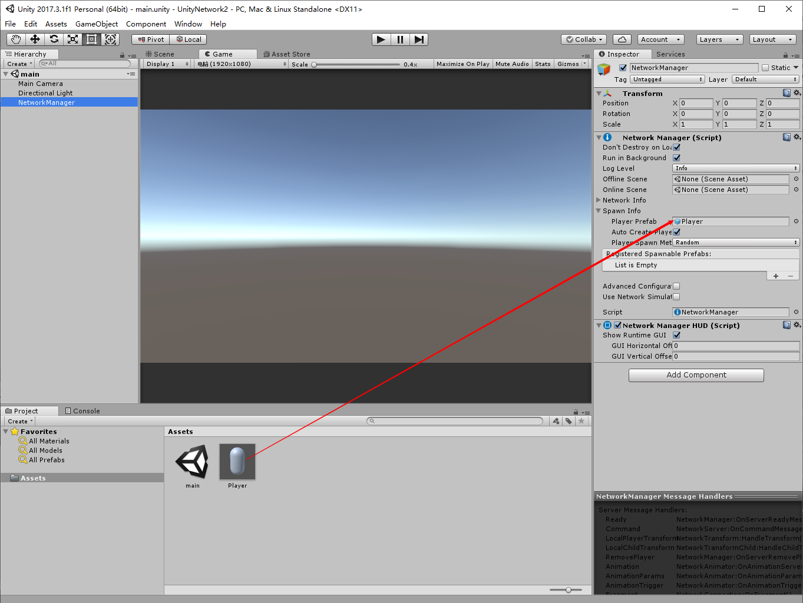Open Transform component help icon
This screenshot has width=803, height=603.
(x=787, y=93)
